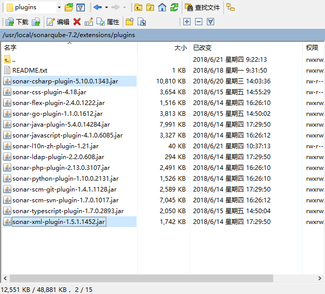The height and width of the screenshot is (294, 325).
Task: Sort by the 名字 column header
Action: [69, 48]
